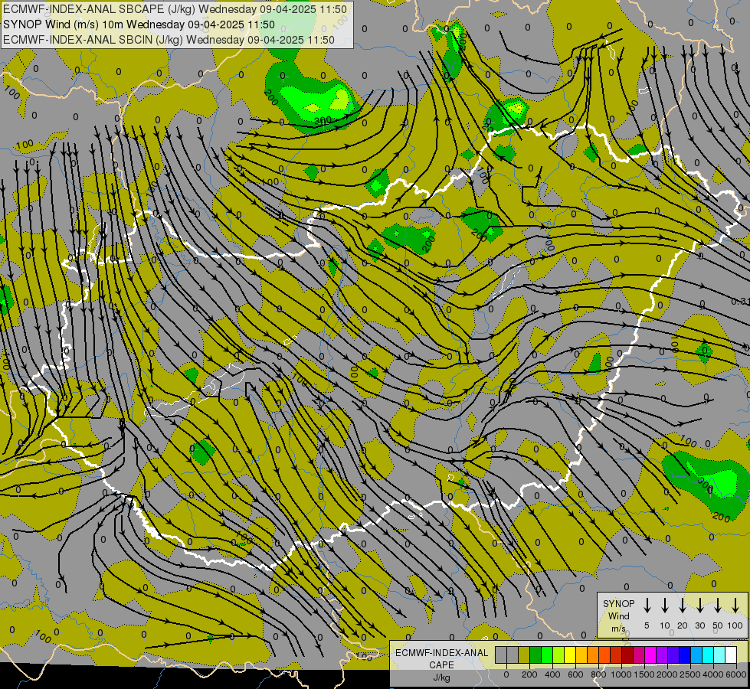Viewport: 750px width, 689px height.
Task: Pick the sky blue CAPE swatch after 2500
Action: click(696, 655)
